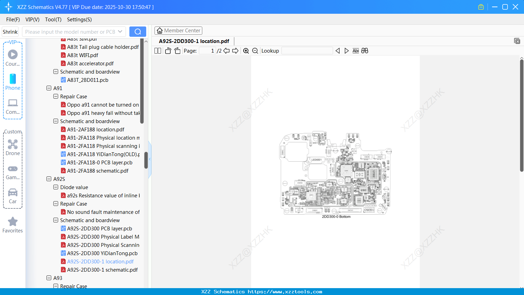Click the blue search magnifier button
The image size is (524, 295).
click(138, 31)
